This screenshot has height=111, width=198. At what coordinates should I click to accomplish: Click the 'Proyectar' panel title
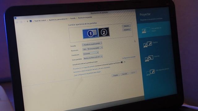(x=145, y=14)
